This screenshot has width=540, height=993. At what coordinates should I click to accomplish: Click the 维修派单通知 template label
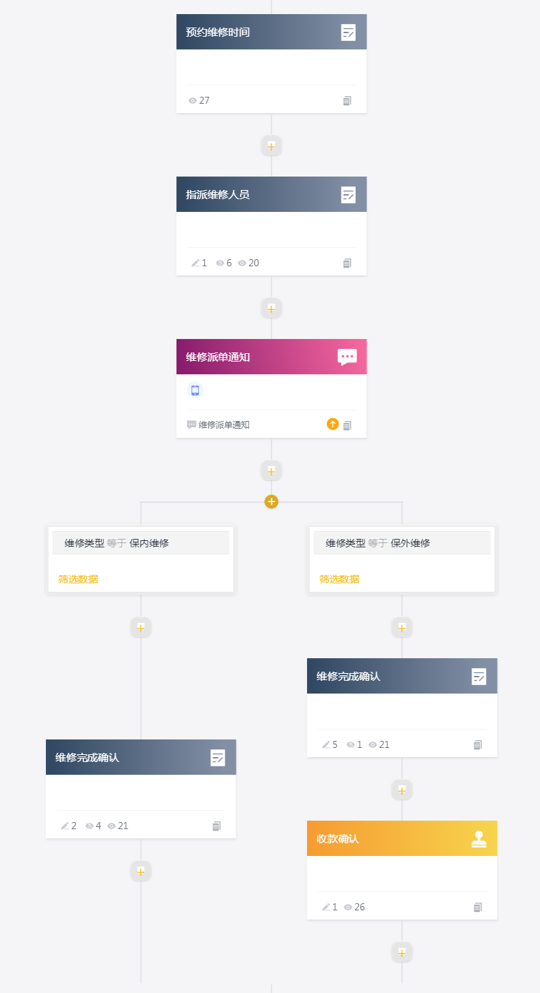(224, 425)
